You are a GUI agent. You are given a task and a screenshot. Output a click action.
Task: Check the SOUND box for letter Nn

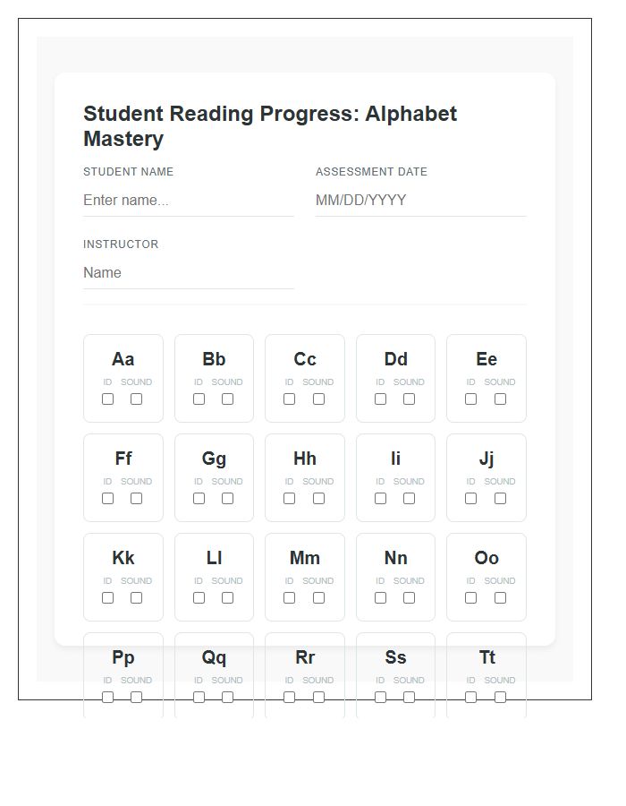coord(409,597)
